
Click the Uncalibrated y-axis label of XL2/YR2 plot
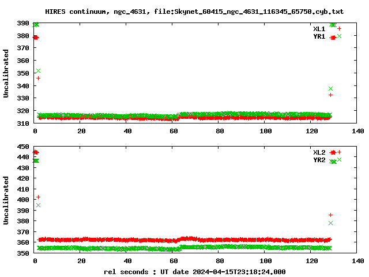click(6, 200)
